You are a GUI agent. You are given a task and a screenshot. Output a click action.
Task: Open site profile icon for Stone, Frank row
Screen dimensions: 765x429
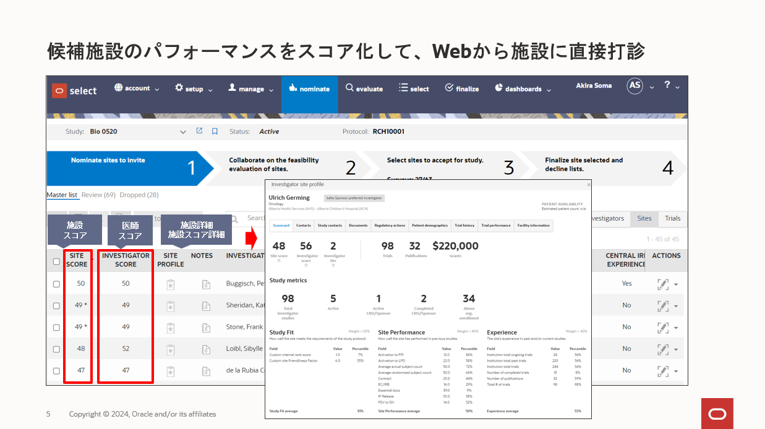171,327
